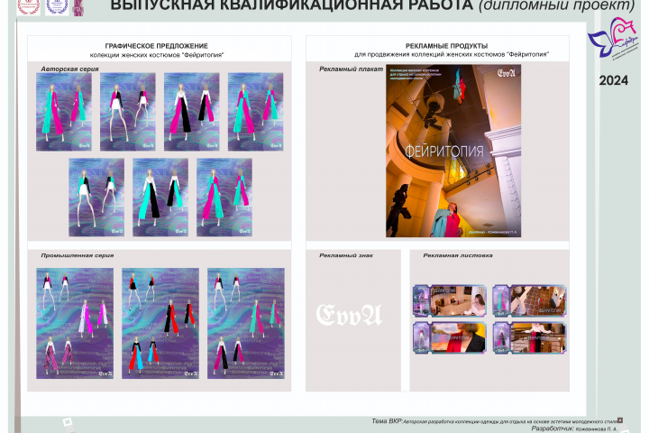
Task: Click the EvvA logo on the advertising poster
Action: 506,73
